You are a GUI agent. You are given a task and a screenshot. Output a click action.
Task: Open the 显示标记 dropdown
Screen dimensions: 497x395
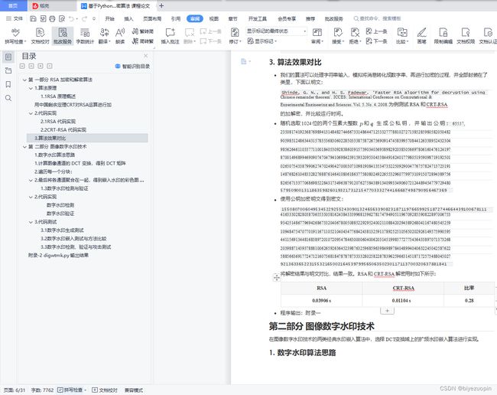[262, 41]
